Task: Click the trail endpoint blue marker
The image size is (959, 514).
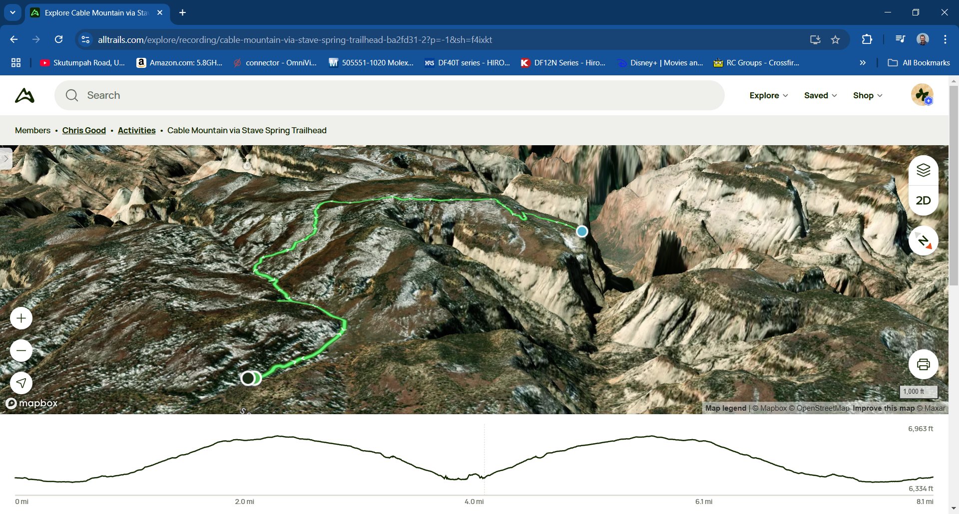Action: (582, 232)
